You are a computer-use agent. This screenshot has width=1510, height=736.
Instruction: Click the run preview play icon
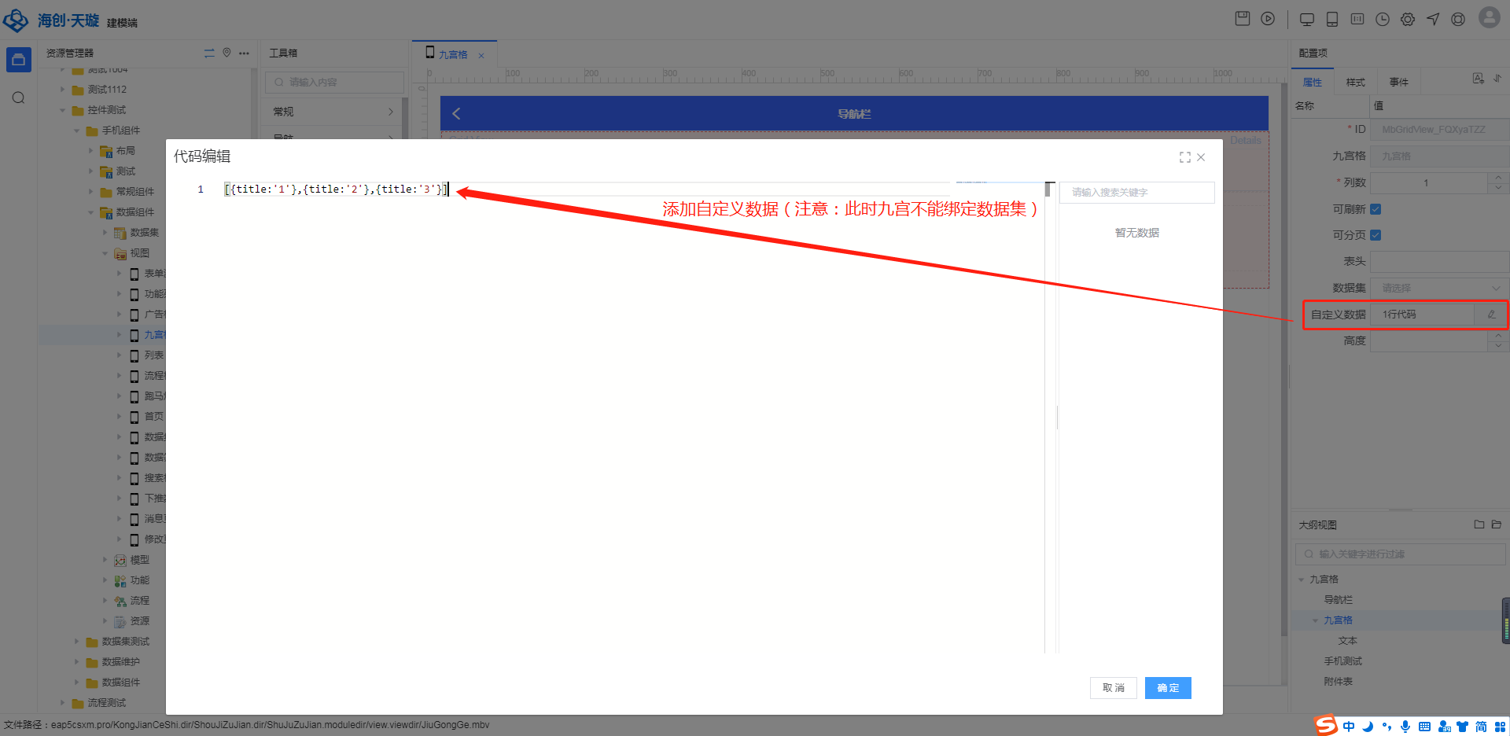click(1268, 19)
